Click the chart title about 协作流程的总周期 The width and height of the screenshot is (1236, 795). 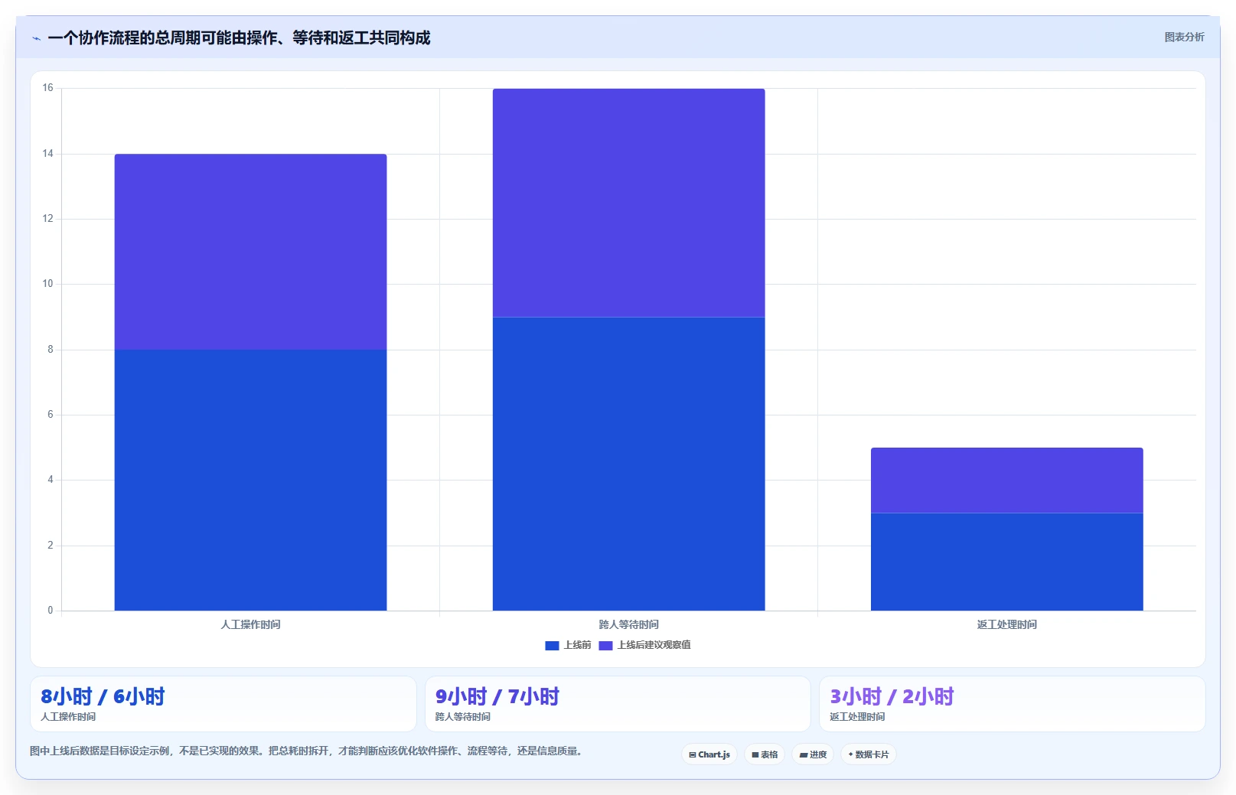(239, 37)
